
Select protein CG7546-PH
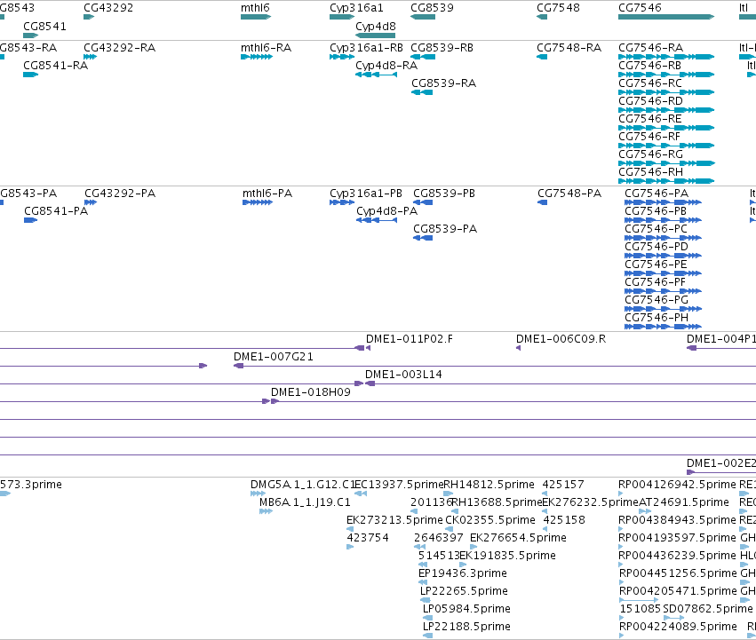click(657, 318)
